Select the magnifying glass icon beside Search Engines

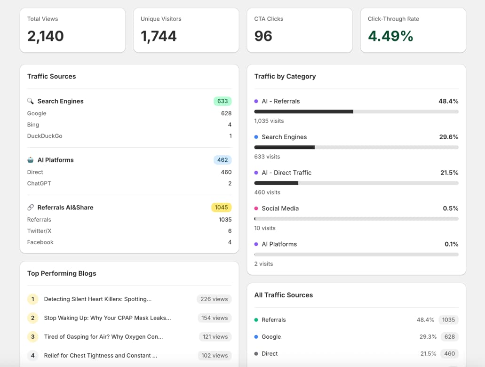tap(31, 101)
